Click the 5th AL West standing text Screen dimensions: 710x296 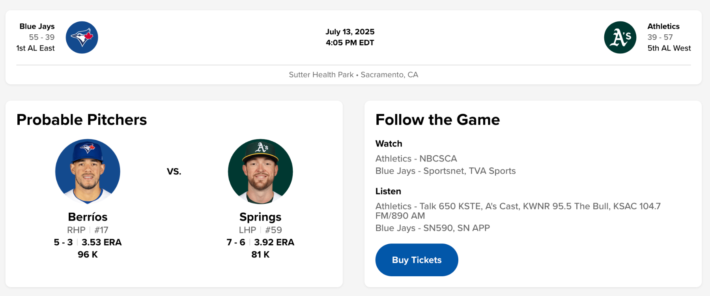pyautogui.click(x=669, y=48)
